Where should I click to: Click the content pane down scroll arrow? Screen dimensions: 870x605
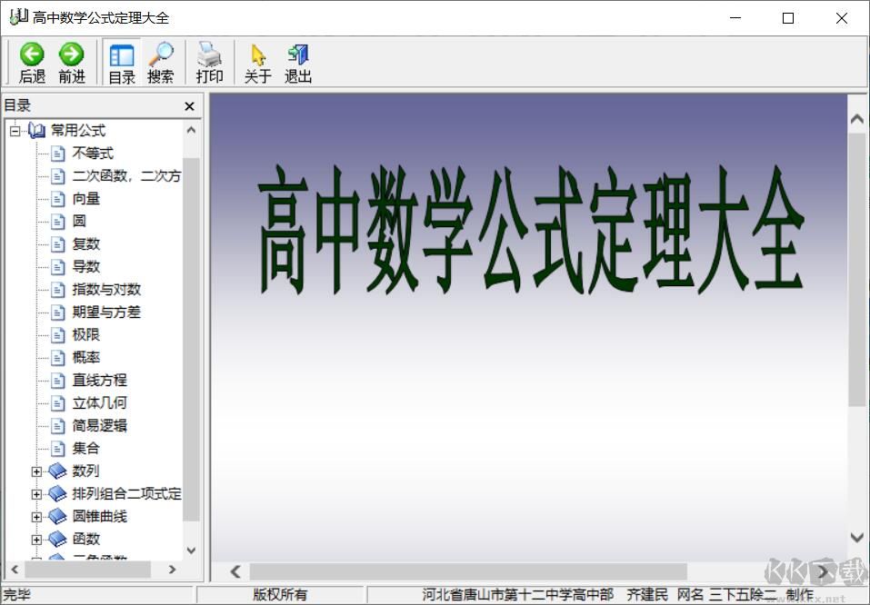(855, 535)
